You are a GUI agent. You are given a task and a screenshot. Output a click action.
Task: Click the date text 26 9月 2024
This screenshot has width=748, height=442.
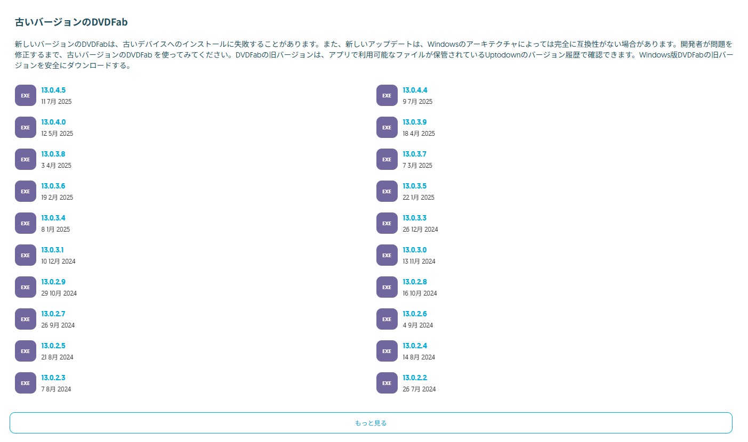[x=58, y=325]
